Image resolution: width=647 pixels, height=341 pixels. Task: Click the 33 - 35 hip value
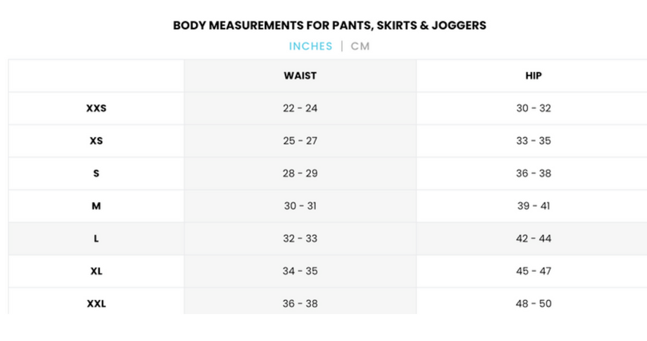pos(533,141)
